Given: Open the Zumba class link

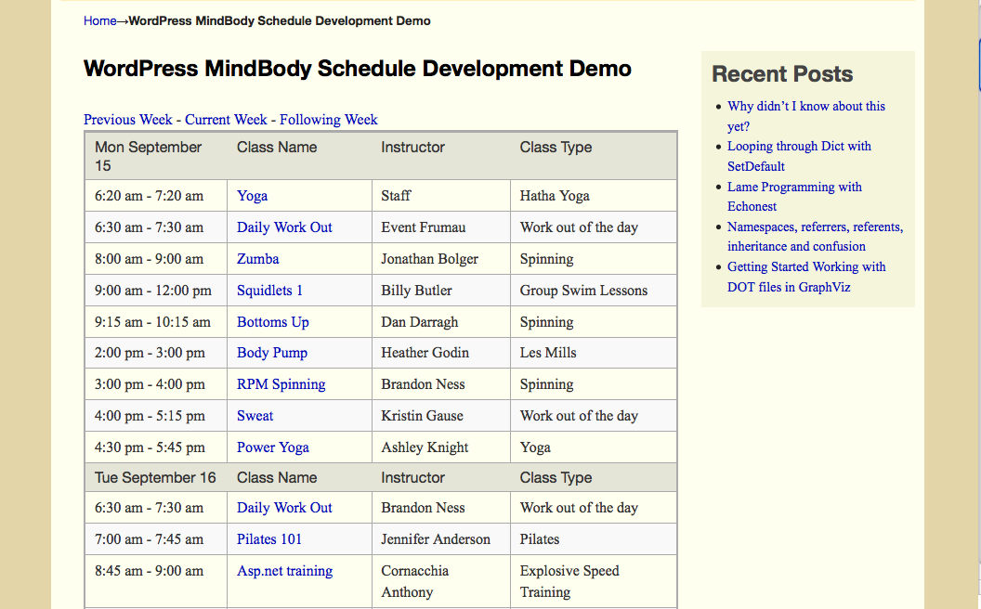Looking at the screenshot, I should coord(257,259).
